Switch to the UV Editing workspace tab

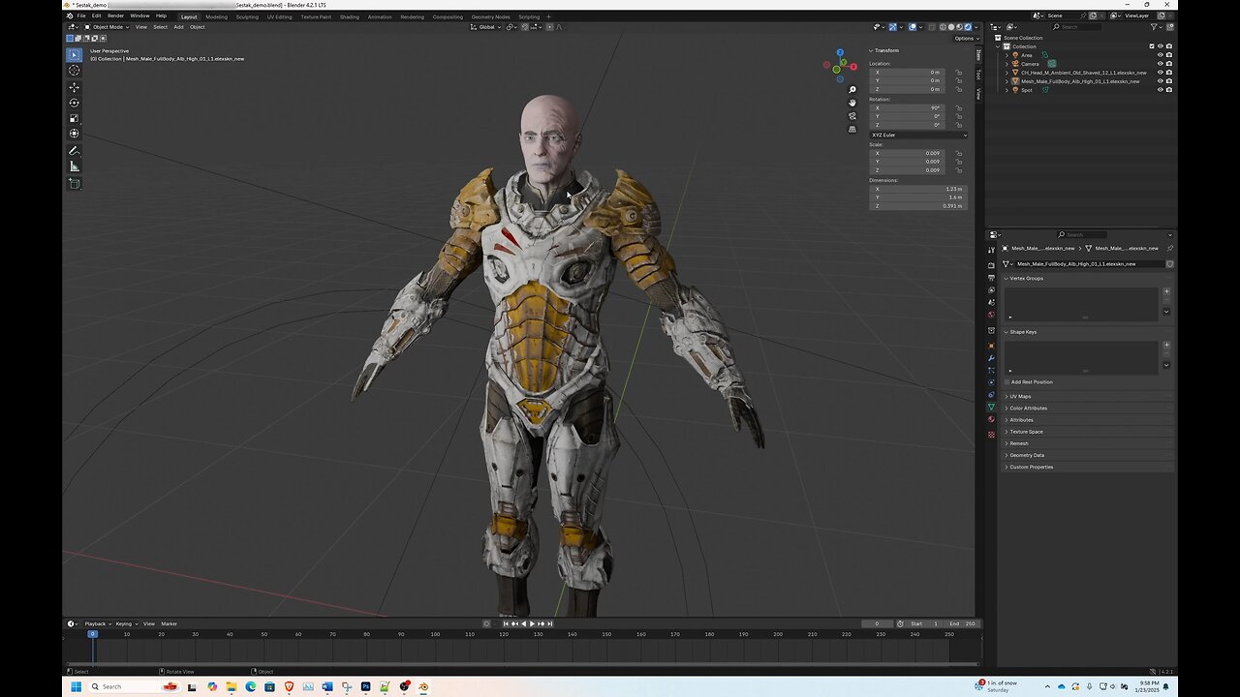tap(279, 16)
